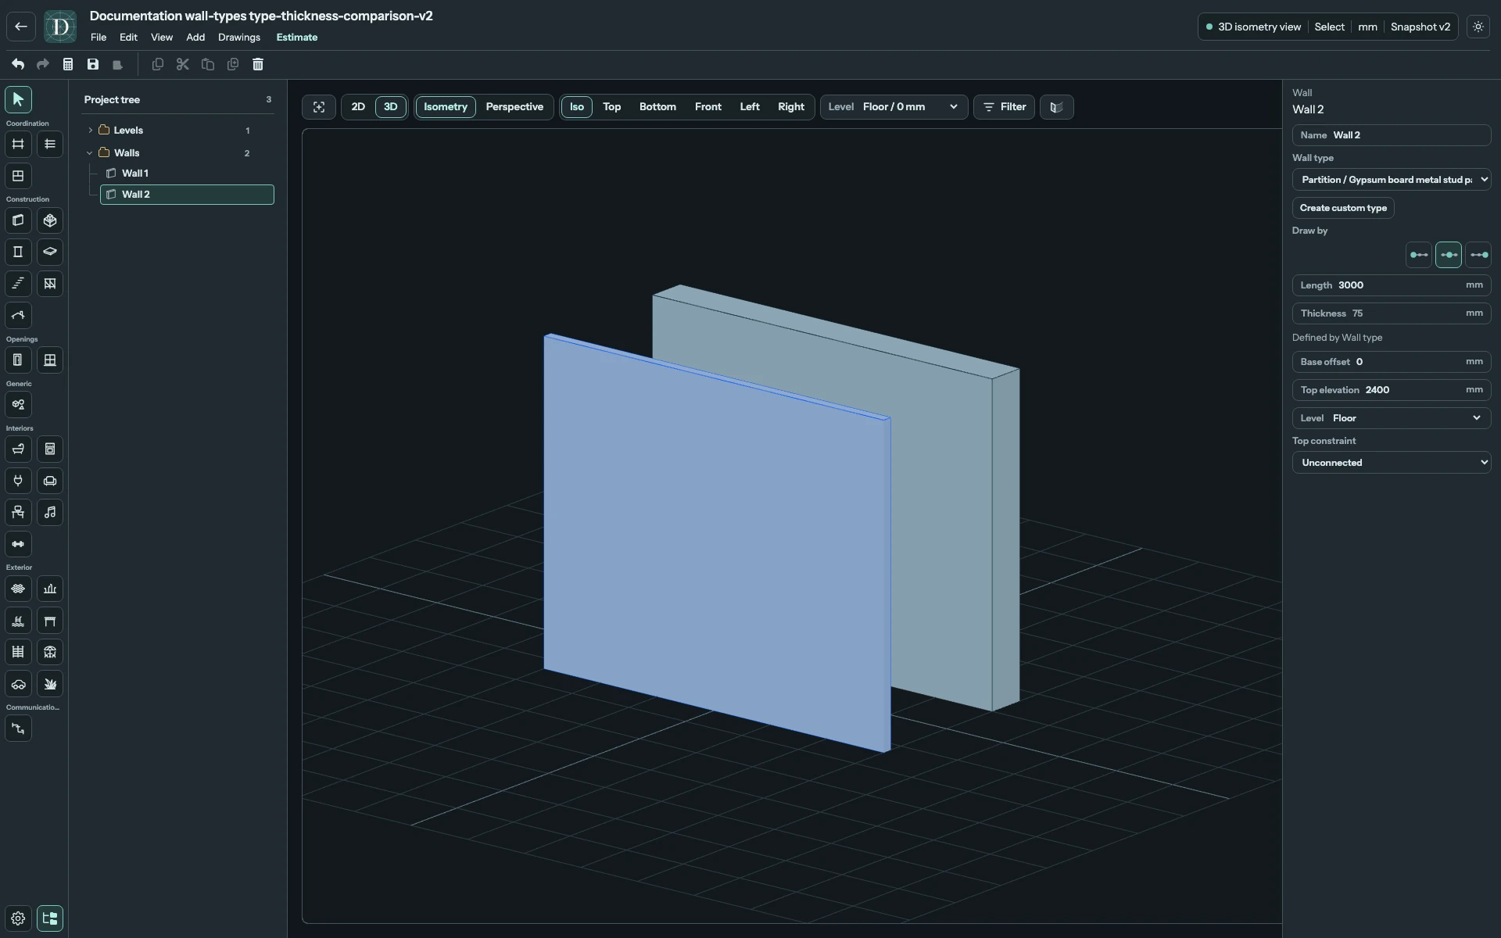Viewport: 1501px width, 938px height.
Task: Click the Thickness 75 field
Action: click(1392, 313)
